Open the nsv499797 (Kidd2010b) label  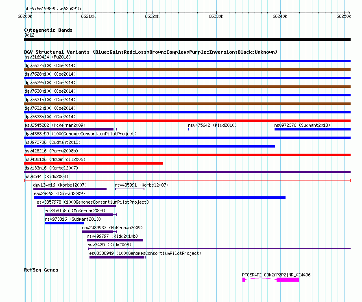(112, 236)
